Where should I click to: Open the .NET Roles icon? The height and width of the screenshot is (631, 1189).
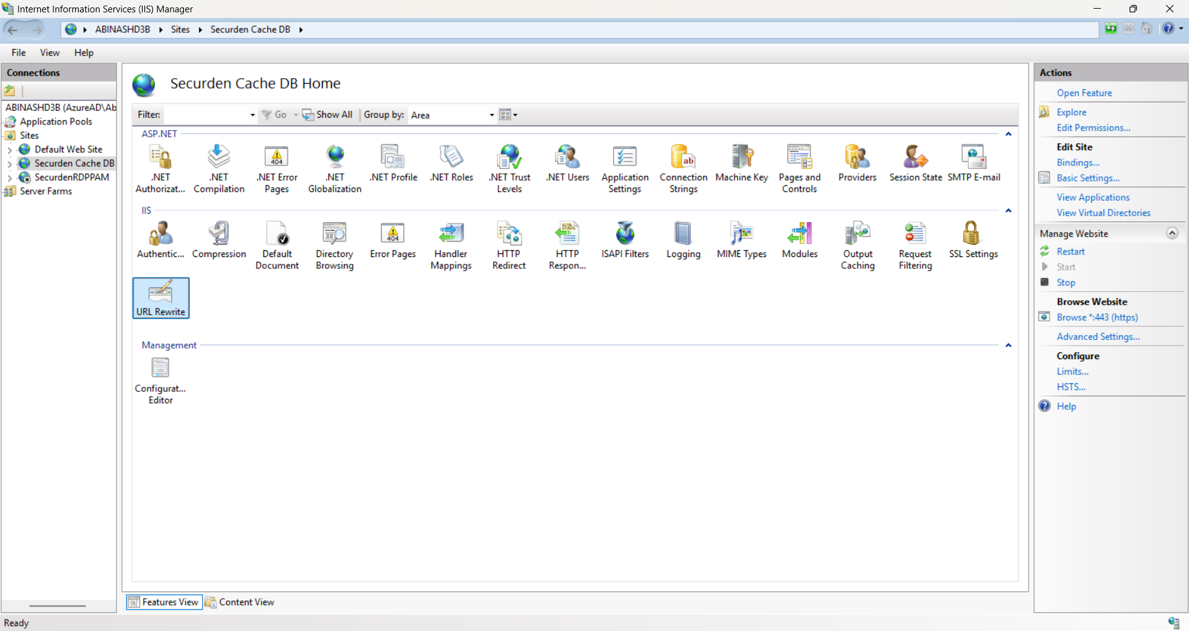451,163
